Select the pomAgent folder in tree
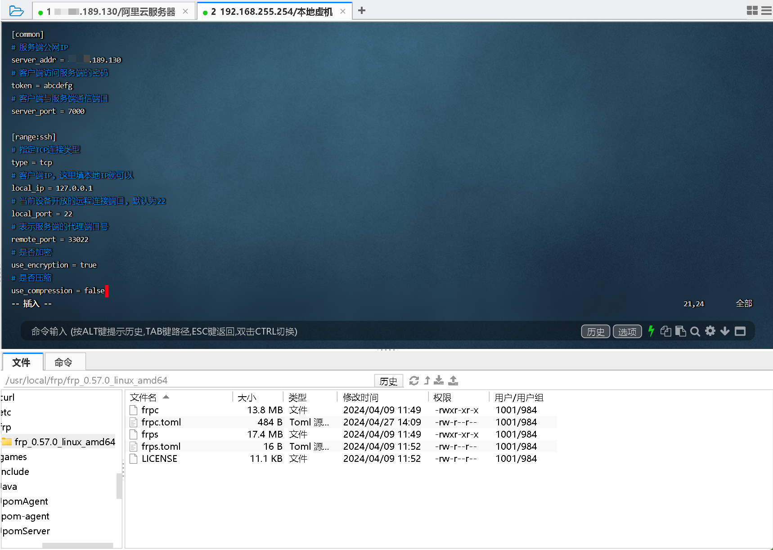 (25, 501)
